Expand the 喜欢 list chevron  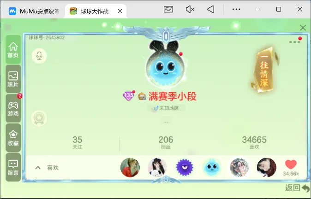pyautogui.click(x=38, y=168)
